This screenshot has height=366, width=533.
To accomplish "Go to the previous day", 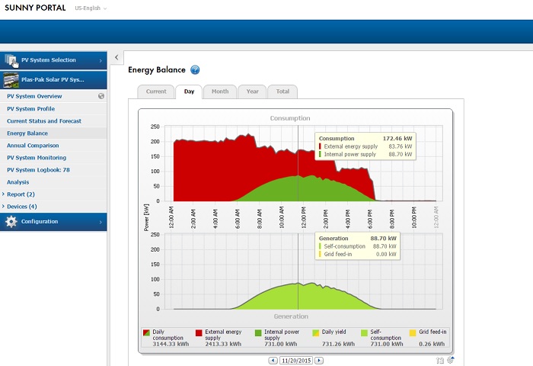I will tap(273, 360).
